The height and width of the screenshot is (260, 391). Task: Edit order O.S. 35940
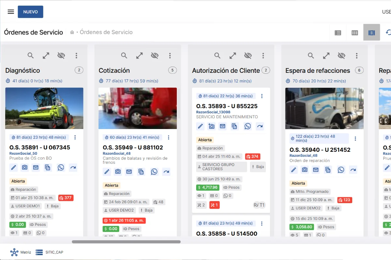(294, 170)
